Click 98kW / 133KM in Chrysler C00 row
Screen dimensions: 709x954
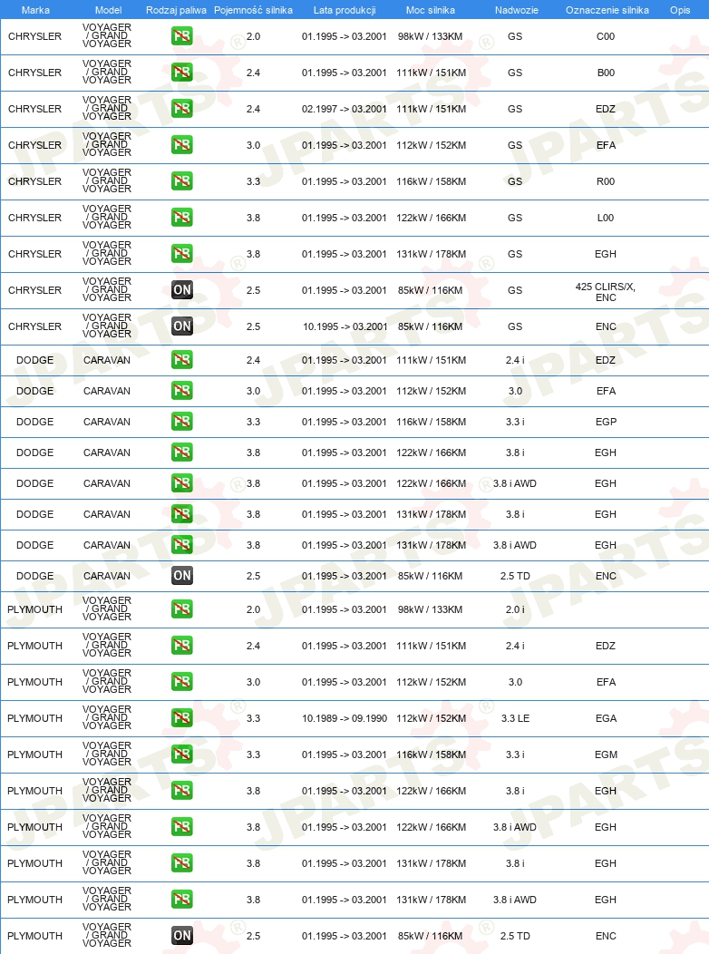pos(430,36)
